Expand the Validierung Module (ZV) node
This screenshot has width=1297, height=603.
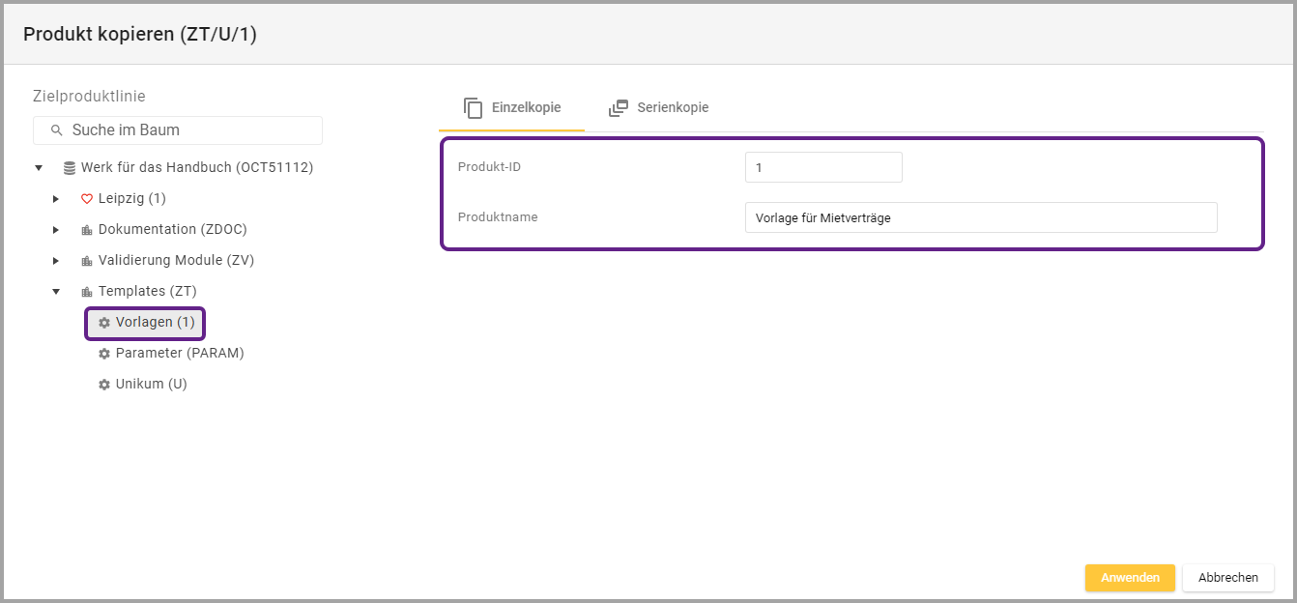click(56, 261)
